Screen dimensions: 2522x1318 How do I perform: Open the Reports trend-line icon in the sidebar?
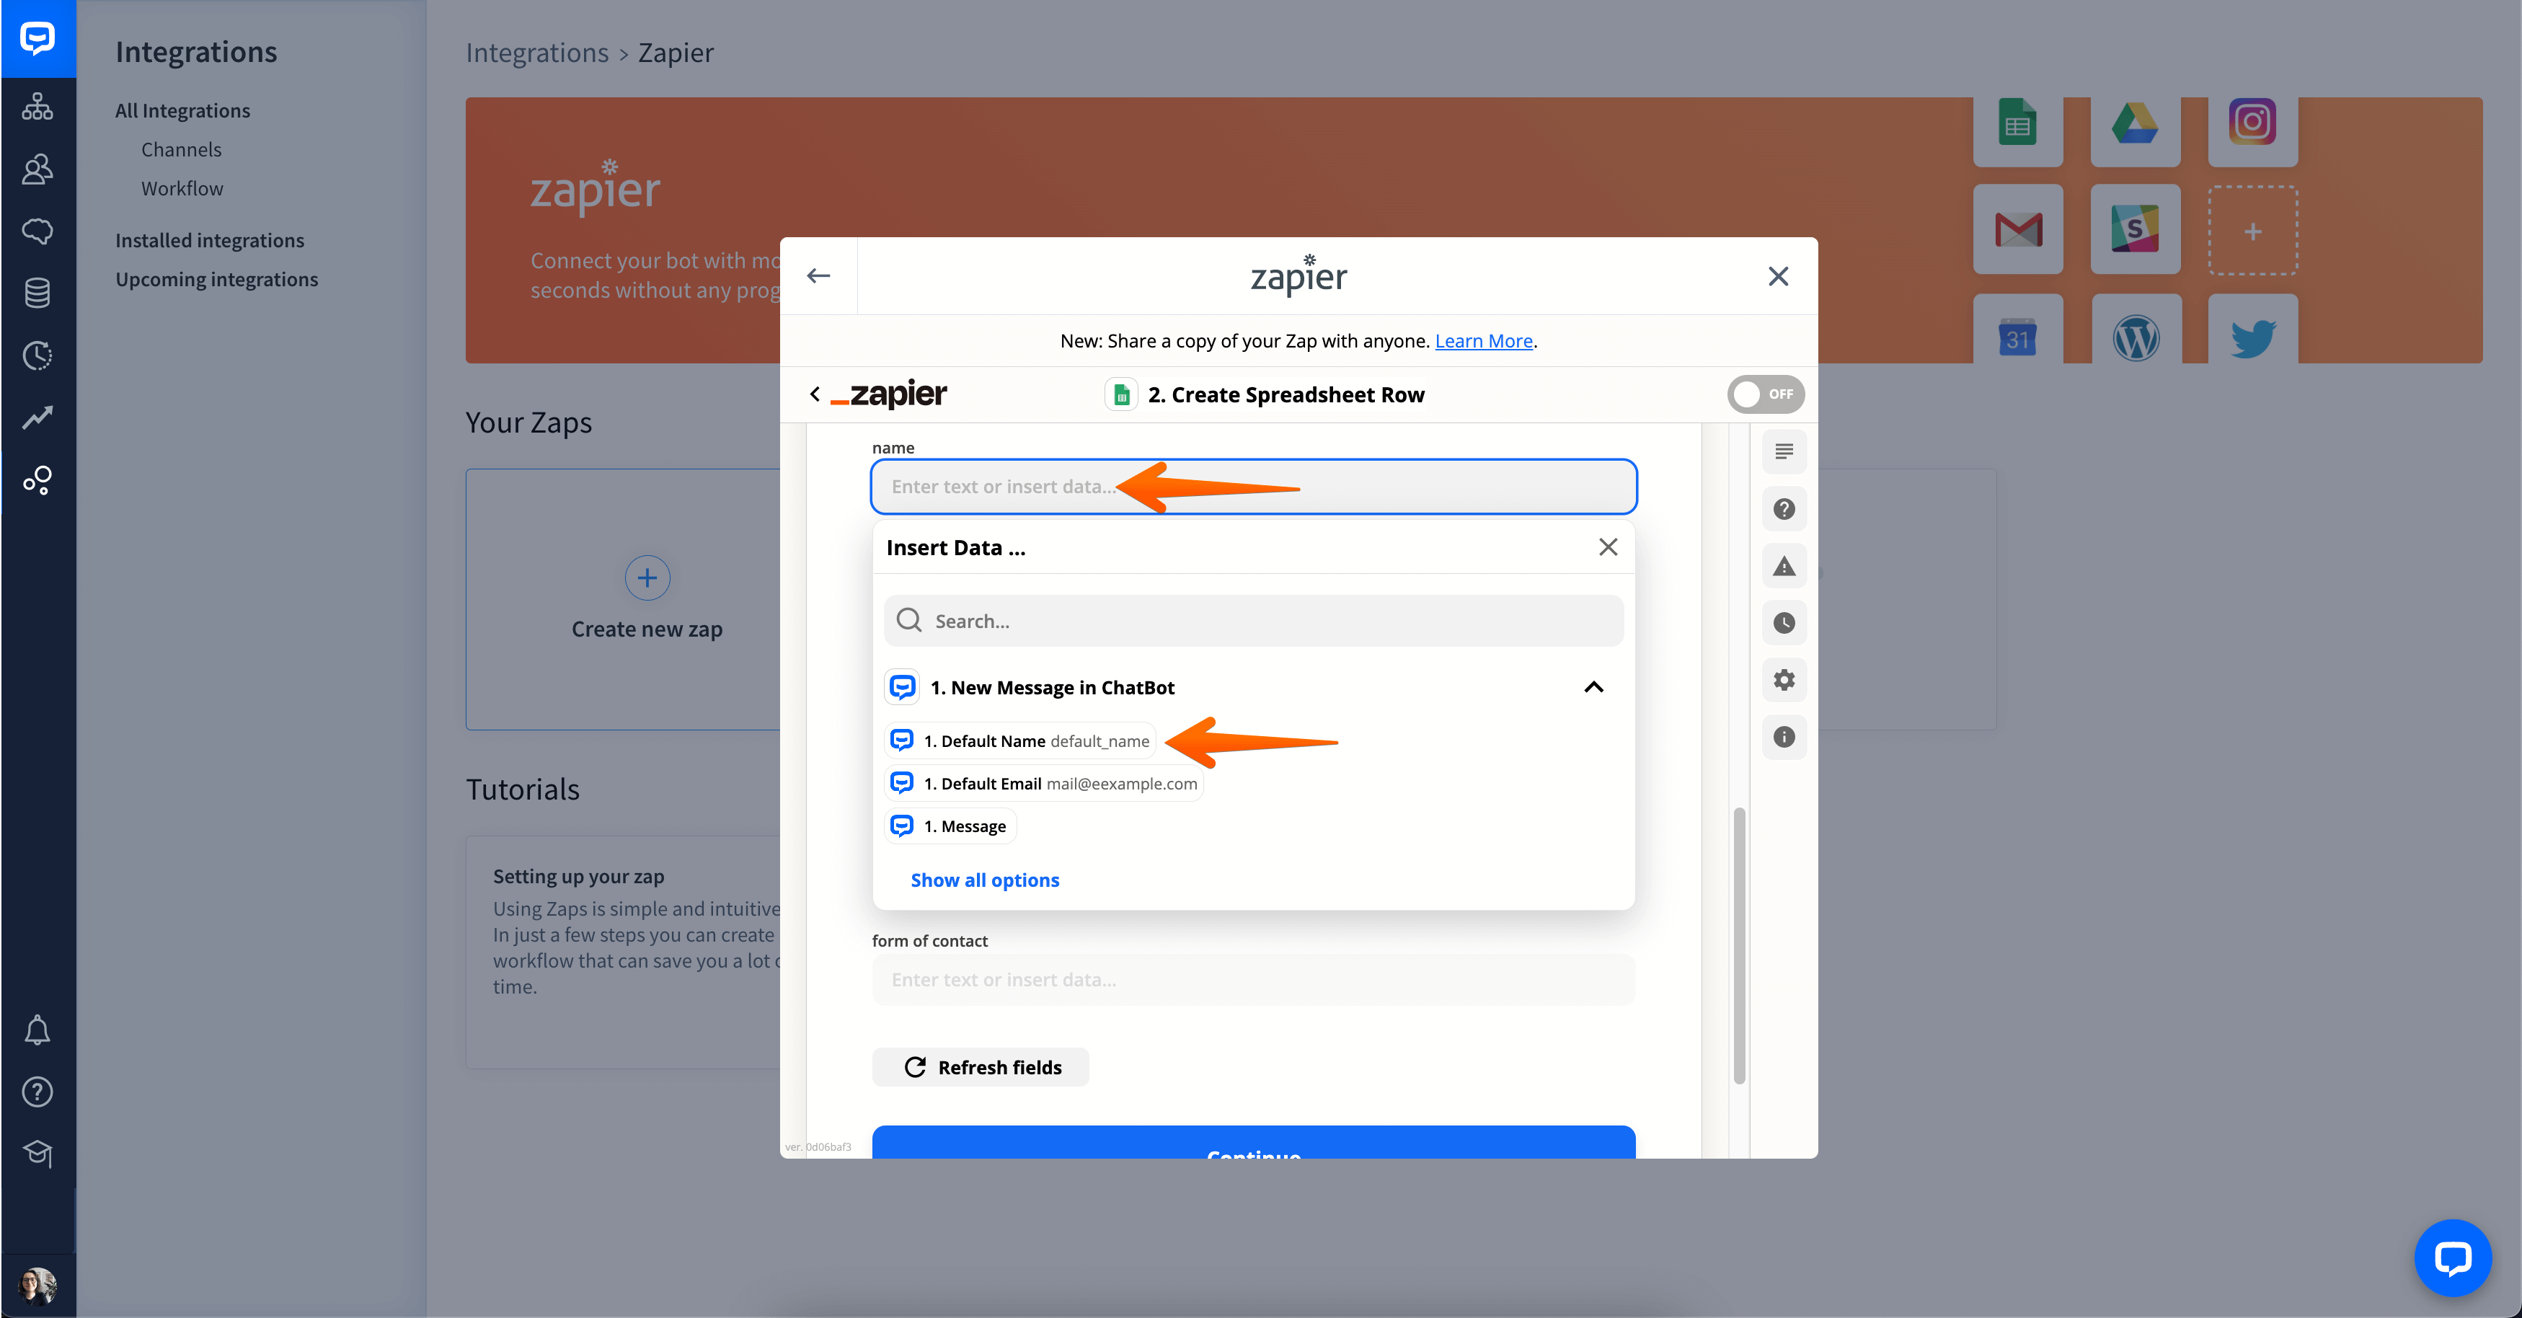tap(37, 418)
